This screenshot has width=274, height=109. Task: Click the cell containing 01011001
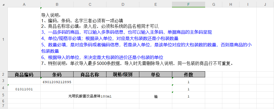point(24,88)
